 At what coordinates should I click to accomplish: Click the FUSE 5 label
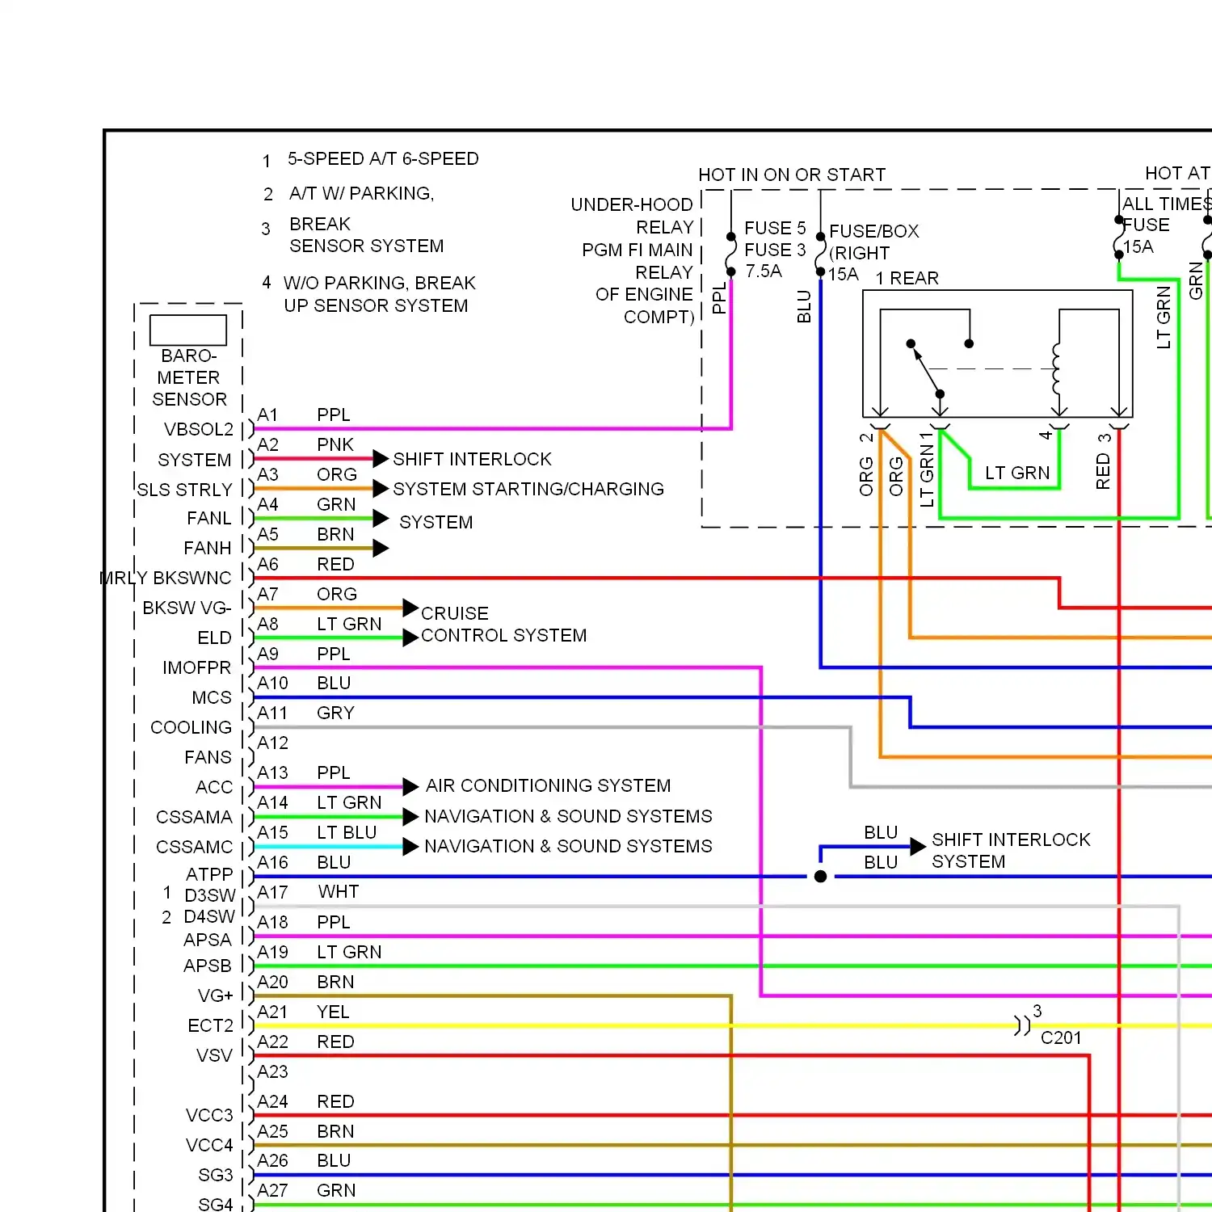tap(775, 229)
